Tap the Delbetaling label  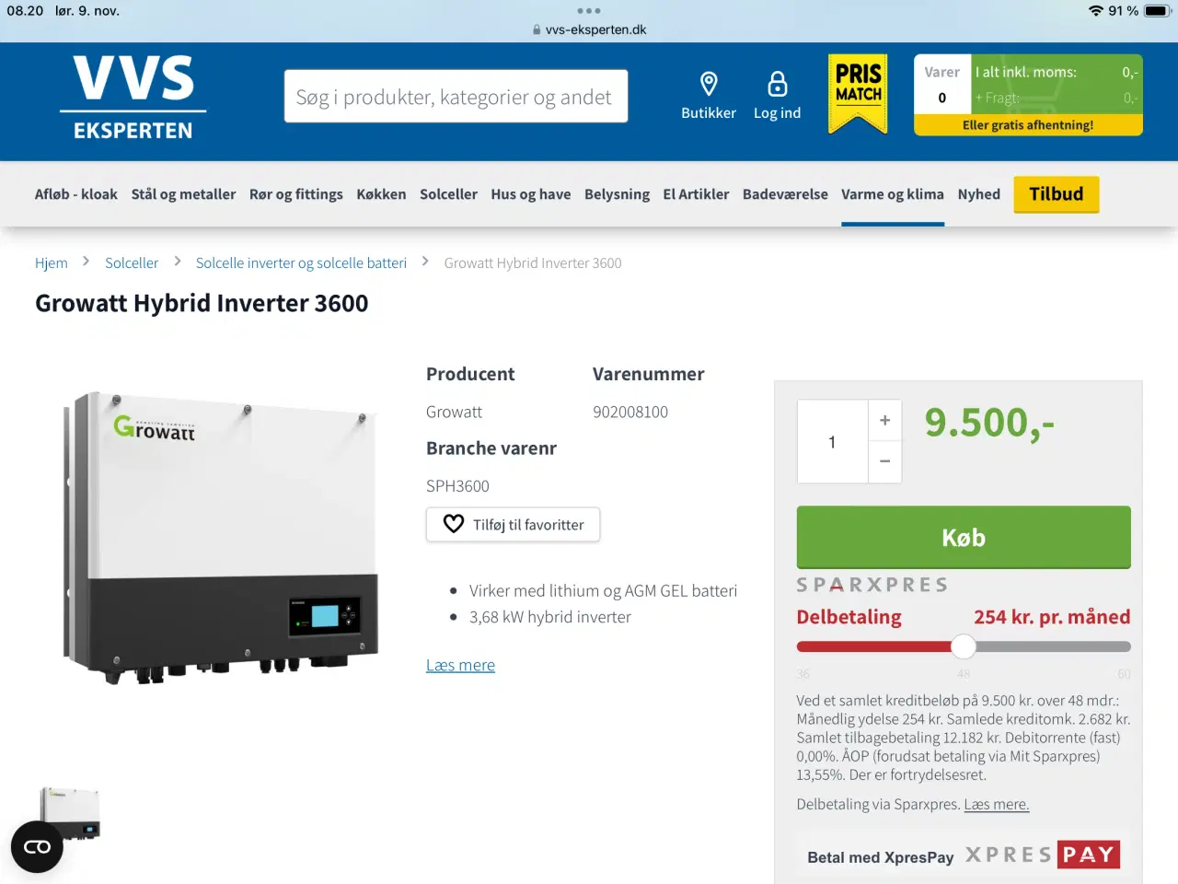(x=849, y=617)
